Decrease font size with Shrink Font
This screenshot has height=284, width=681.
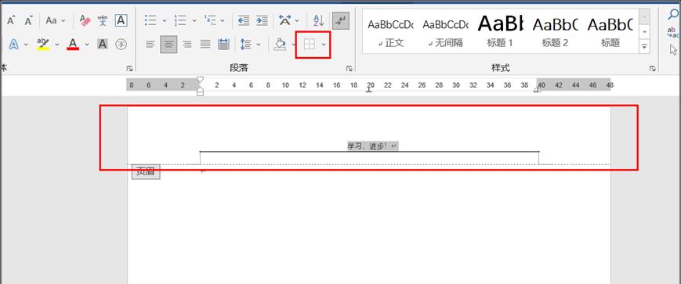tap(29, 20)
